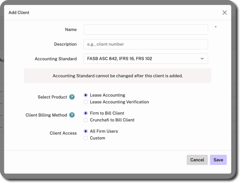Click Select Product help icon

pyautogui.click(x=72, y=97)
